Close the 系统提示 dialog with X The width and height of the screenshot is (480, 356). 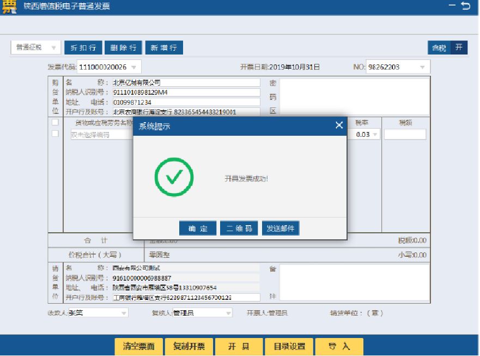(x=339, y=125)
